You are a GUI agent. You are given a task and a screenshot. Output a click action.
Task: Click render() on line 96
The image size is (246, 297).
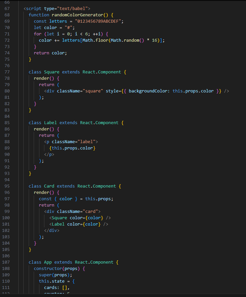point(44,193)
